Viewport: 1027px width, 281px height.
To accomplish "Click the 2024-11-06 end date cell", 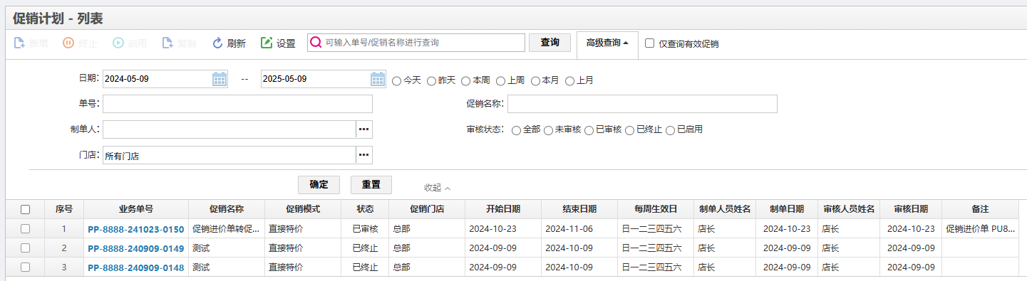I will (x=579, y=229).
